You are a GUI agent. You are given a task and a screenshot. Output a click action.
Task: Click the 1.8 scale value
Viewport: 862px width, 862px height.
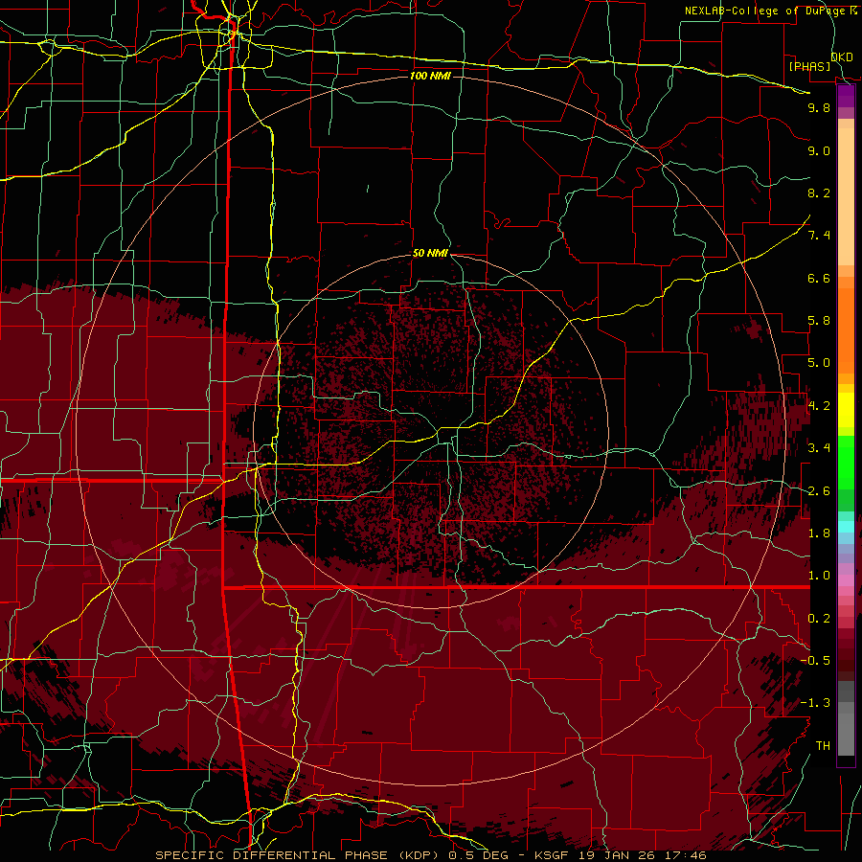(819, 533)
